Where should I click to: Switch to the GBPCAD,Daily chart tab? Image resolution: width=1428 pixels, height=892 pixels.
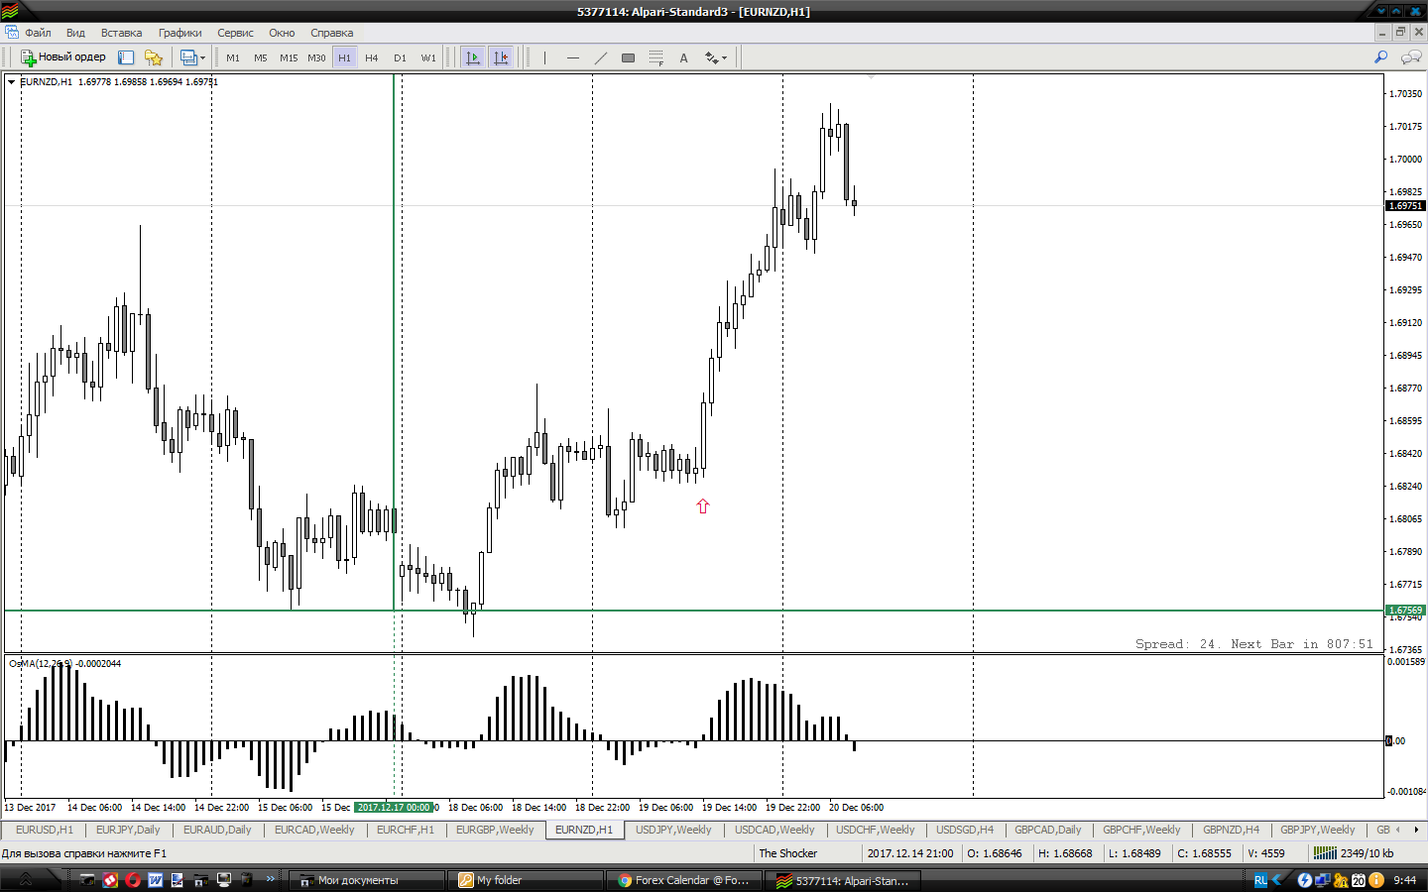pyautogui.click(x=1048, y=830)
